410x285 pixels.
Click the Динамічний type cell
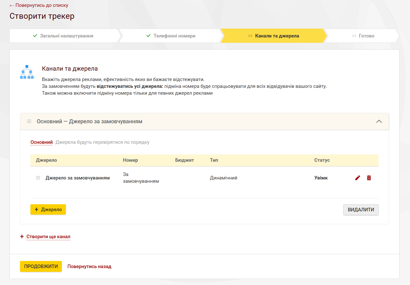click(x=223, y=178)
